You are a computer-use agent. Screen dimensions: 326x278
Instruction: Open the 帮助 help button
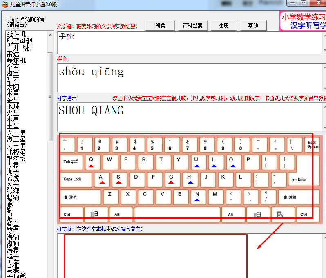point(253,25)
